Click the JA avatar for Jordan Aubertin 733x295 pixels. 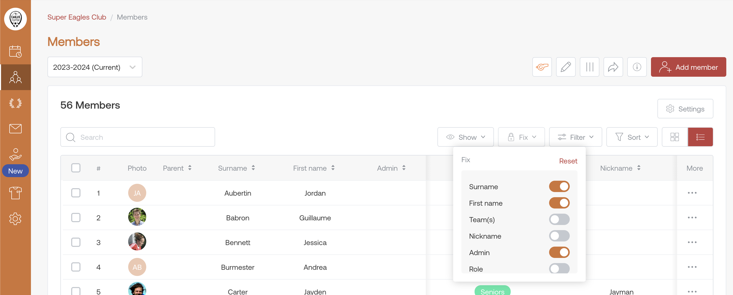click(137, 193)
